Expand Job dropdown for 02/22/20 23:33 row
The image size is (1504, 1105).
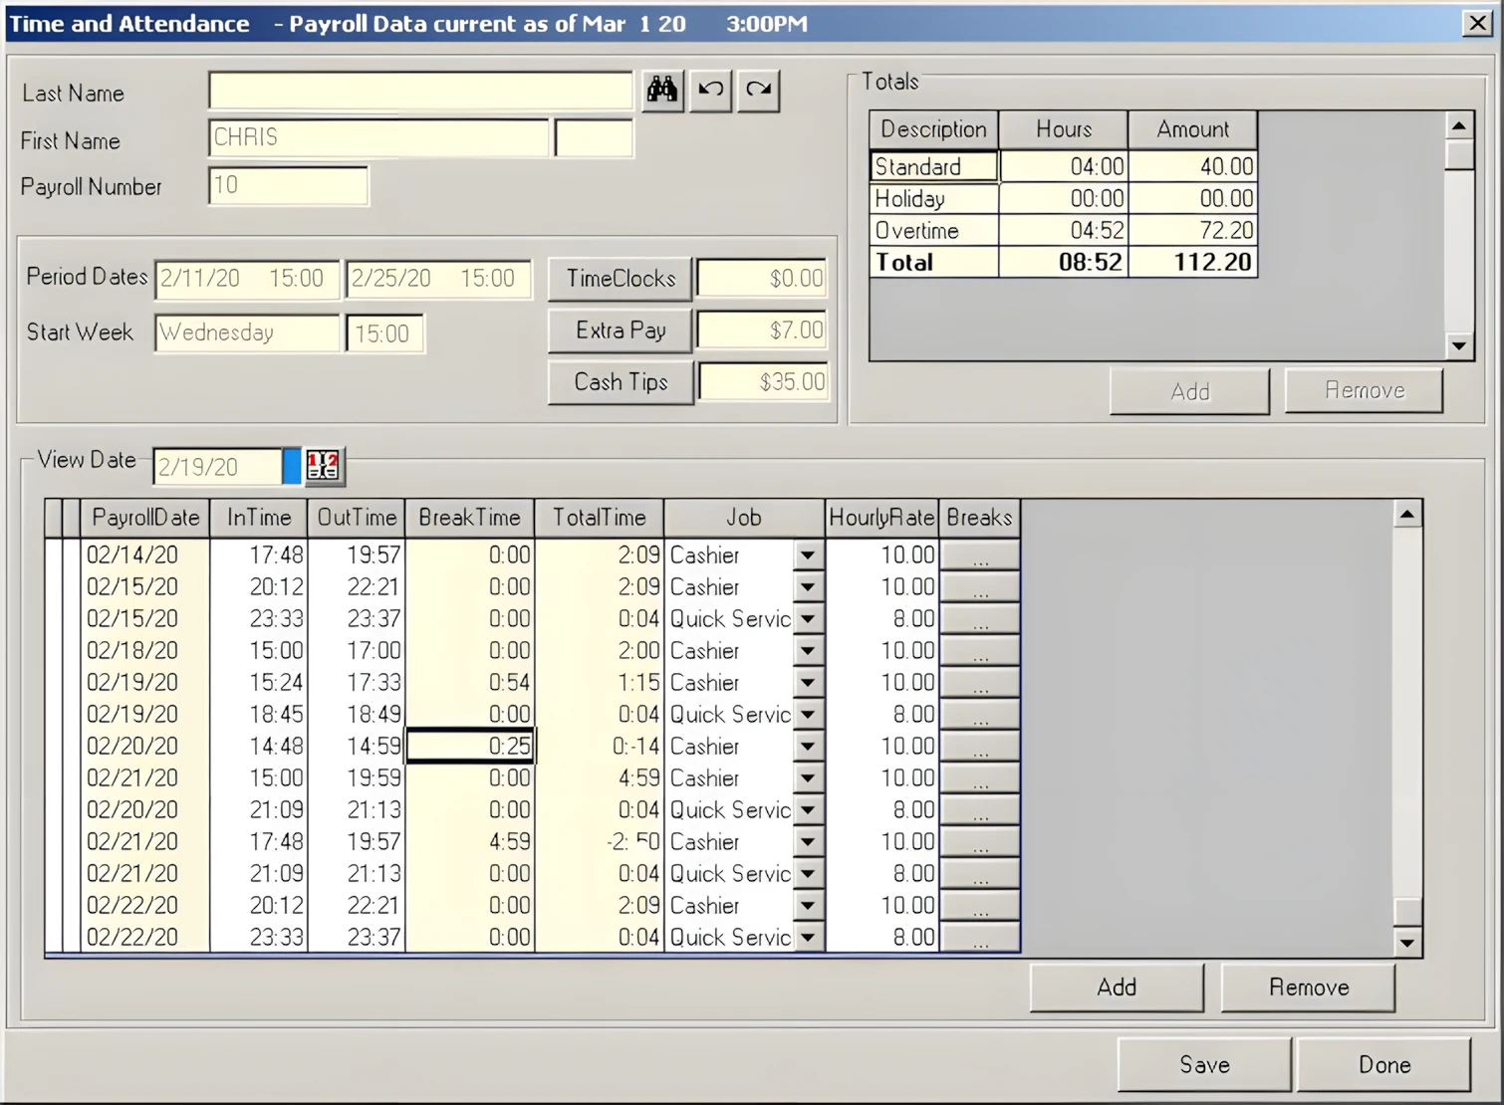click(x=808, y=938)
